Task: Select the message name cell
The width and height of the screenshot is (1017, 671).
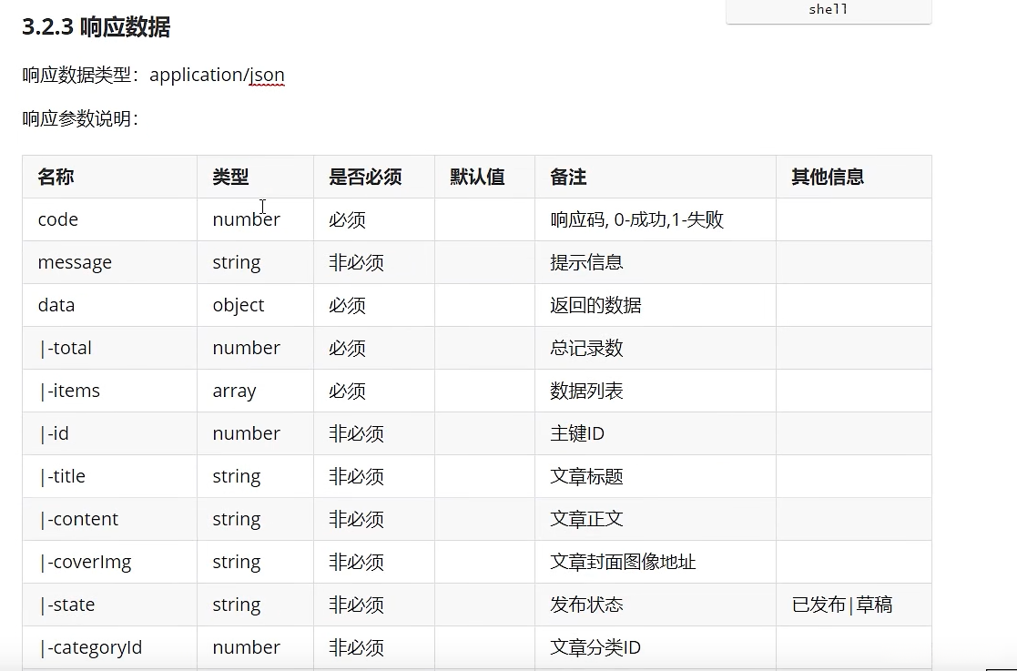Action: click(109, 262)
